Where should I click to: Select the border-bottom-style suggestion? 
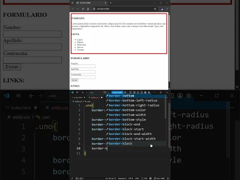135,119
